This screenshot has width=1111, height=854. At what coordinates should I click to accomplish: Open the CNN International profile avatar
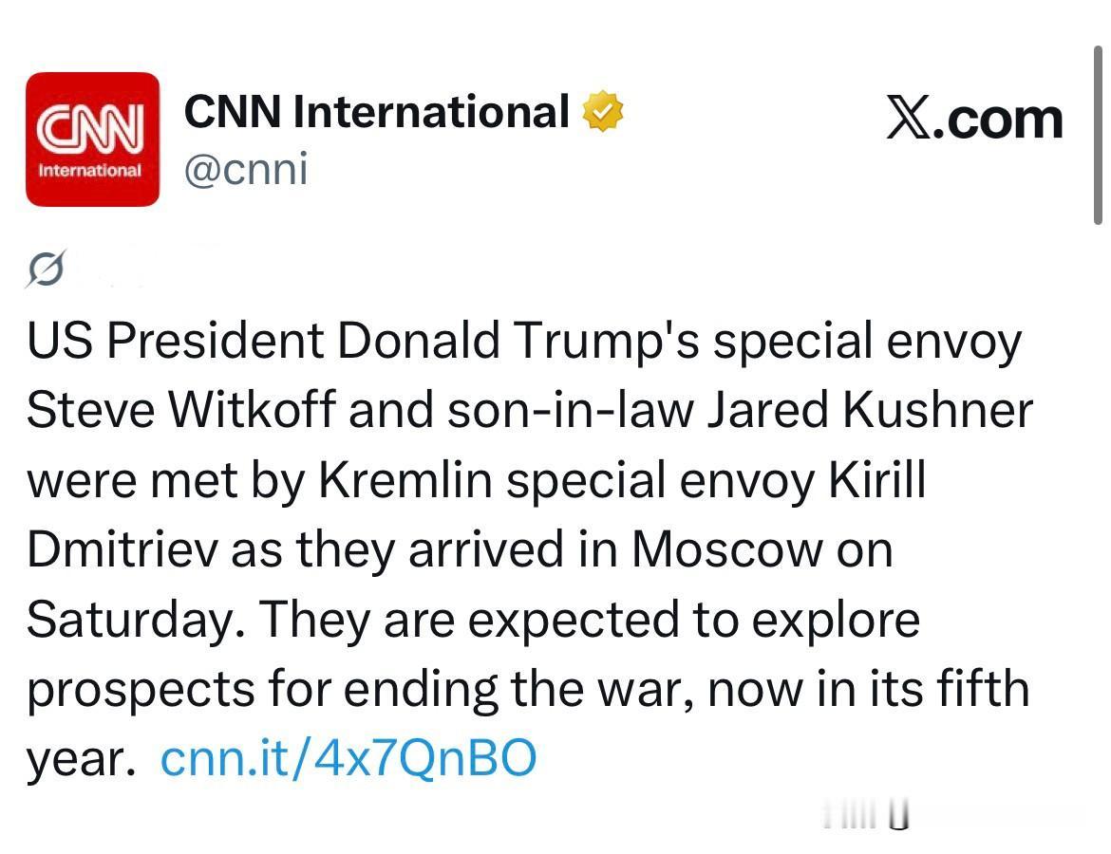tap(93, 139)
